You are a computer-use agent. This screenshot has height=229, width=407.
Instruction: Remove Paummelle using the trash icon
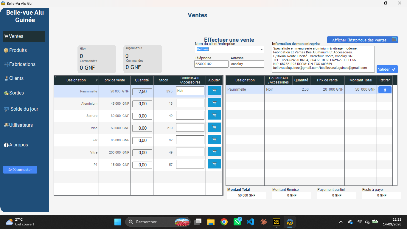[385, 90]
